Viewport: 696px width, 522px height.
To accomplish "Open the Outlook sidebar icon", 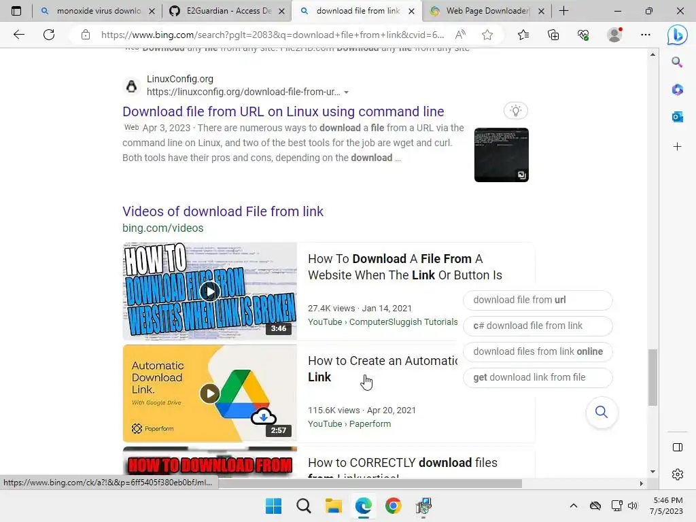I will [x=677, y=117].
